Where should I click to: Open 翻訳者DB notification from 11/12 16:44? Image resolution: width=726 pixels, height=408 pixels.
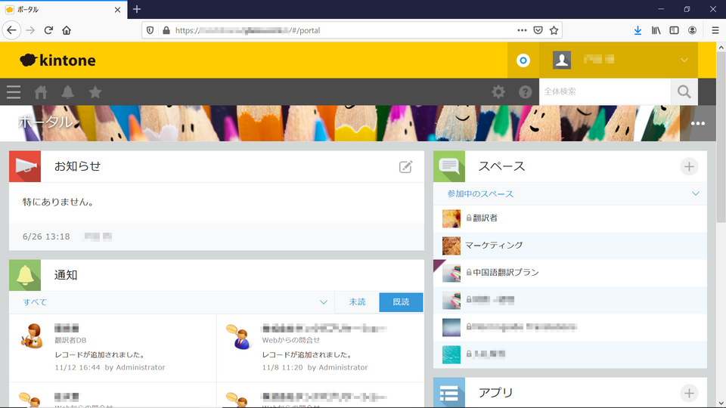(113, 348)
